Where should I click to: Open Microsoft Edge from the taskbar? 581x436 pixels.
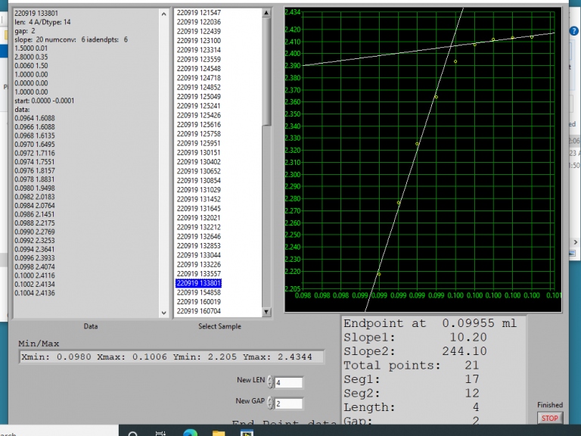pos(189,434)
